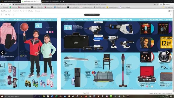Expand the Valid Nov 11 - Nov 15 dropdown
Image resolution: width=174 pixels, height=98 pixels.
pos(19,11)
